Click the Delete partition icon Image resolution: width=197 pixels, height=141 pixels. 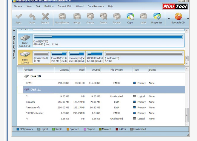click(103, 16)
